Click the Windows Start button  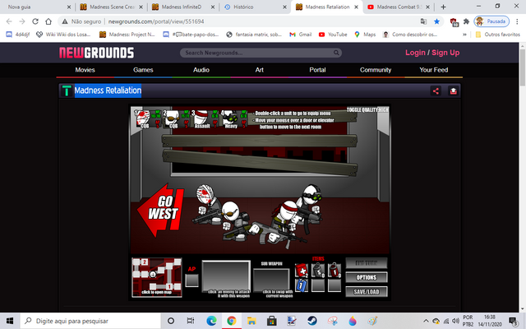pyautogui.click(x=9, y=321)
